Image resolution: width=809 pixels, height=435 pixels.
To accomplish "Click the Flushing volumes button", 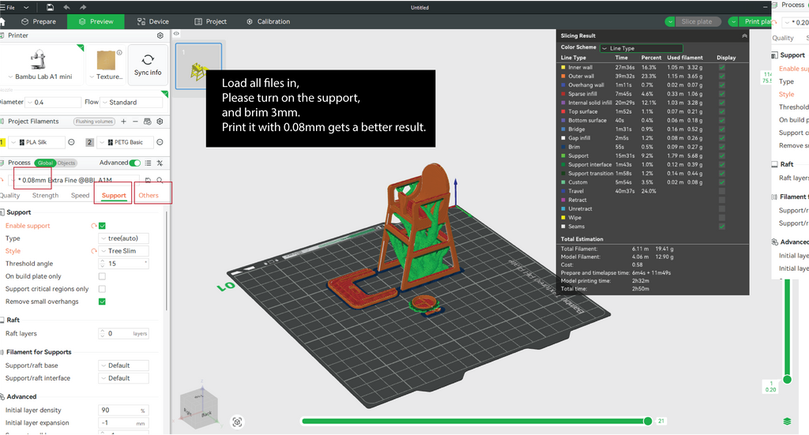I will tap(94, 122).
